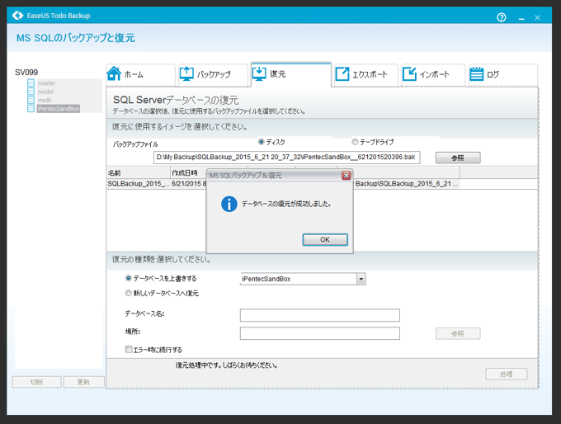Select the 復元 tab

pos(291,74)
